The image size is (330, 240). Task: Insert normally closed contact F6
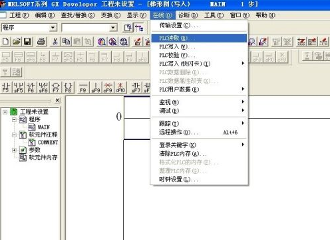click(31, 87)
